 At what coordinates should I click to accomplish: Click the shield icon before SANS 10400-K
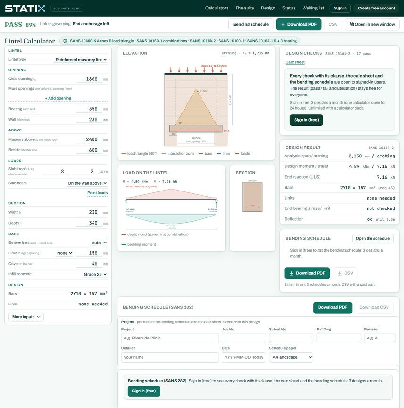coord(65,41)
